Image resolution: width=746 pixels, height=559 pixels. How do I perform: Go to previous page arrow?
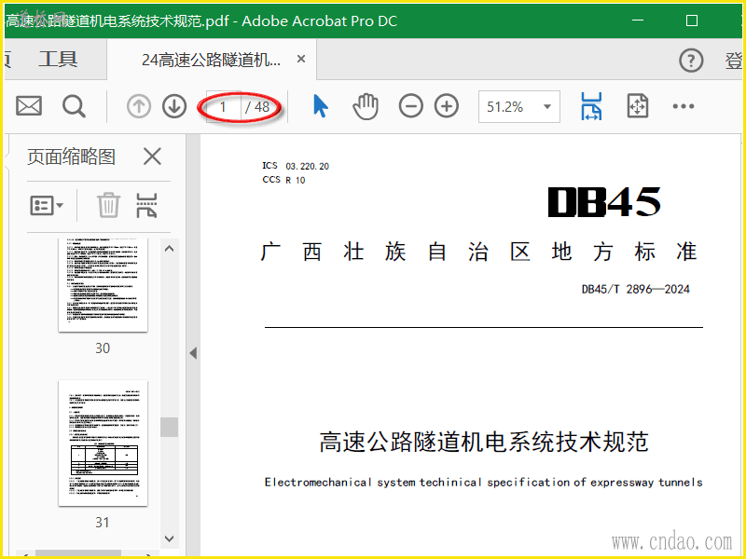coord(139,106)
